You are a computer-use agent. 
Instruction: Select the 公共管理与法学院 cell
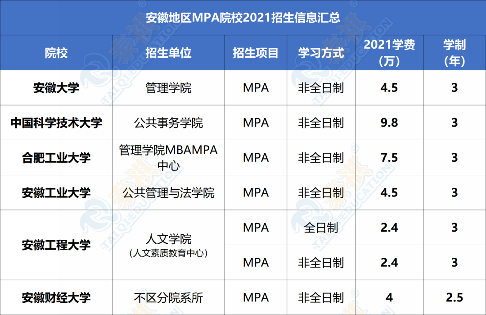point(168,193)
